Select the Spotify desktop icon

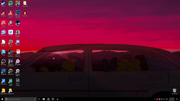click(x=10, y=4)
